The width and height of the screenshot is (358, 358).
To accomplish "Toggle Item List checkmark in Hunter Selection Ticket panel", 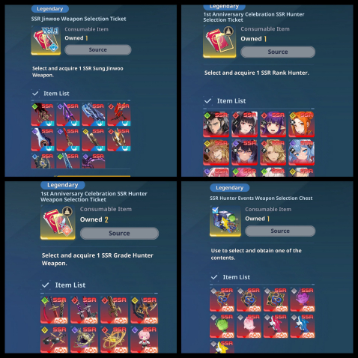I will click(x=207, y=101).
